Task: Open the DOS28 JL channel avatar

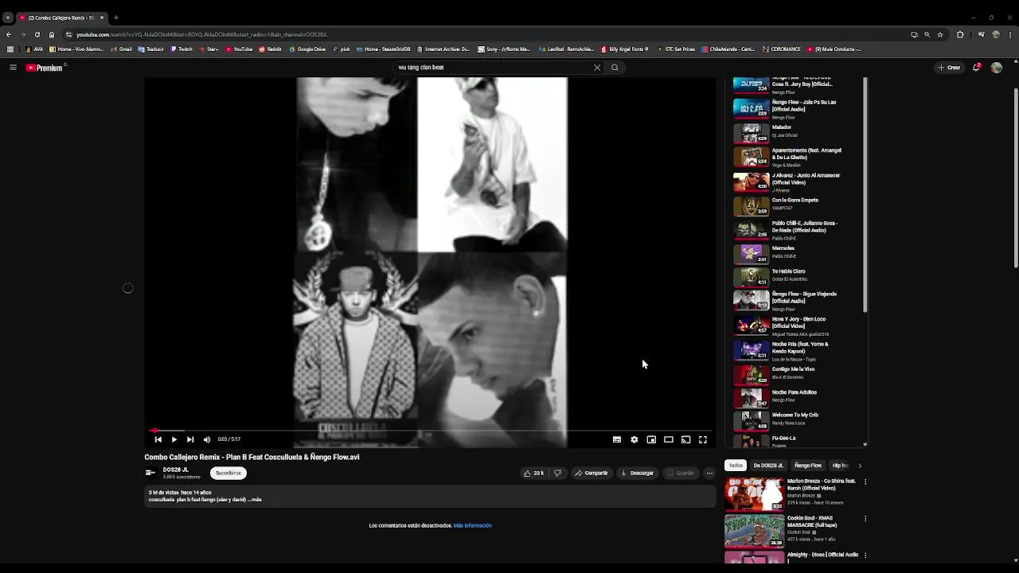Action: pyautogui.click(x=150, y=473)
